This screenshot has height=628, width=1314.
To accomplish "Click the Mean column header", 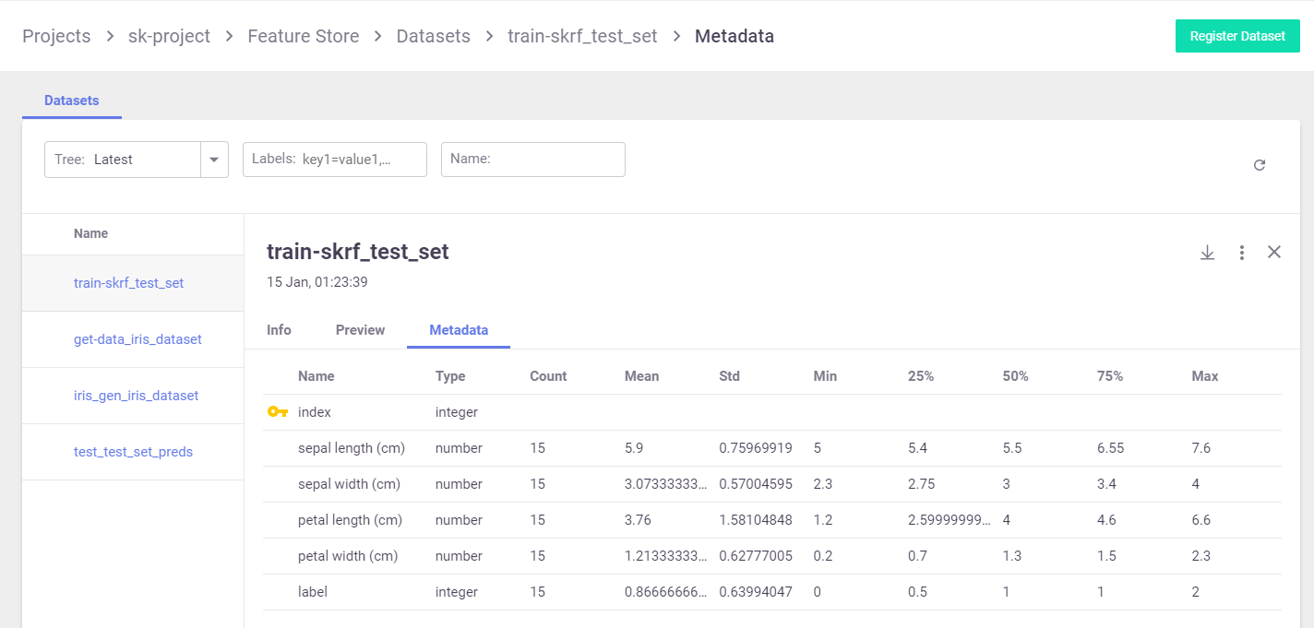I will [642, 376].
